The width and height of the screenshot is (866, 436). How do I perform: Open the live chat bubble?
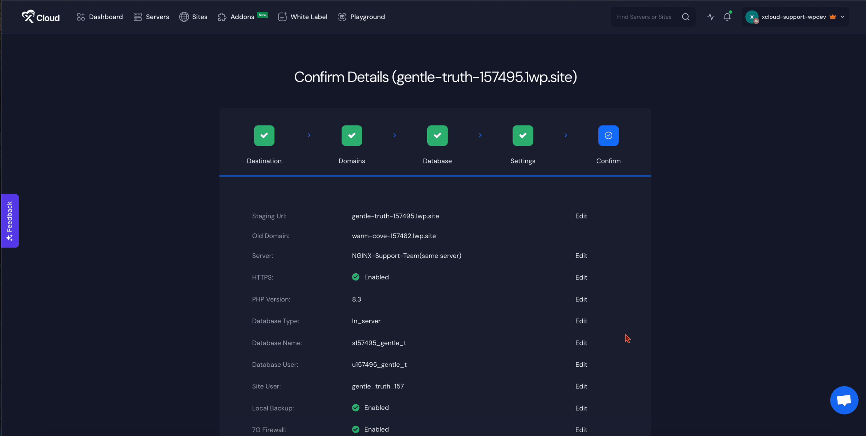pyautogui.click(x=844, y=400)
